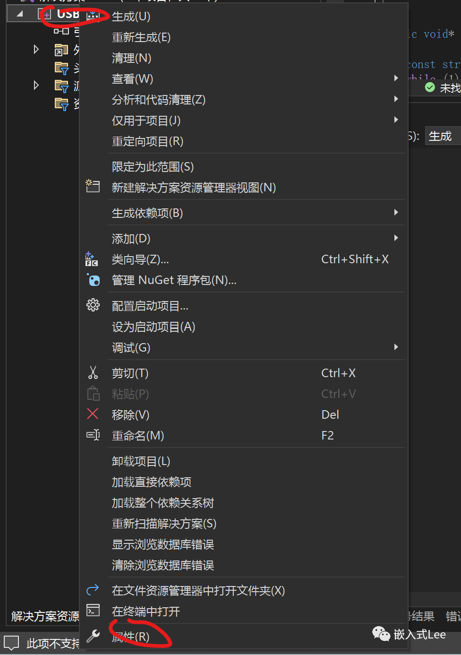
Task: Click the Paste clipboard icon
Action: click(x=93, y=393)
